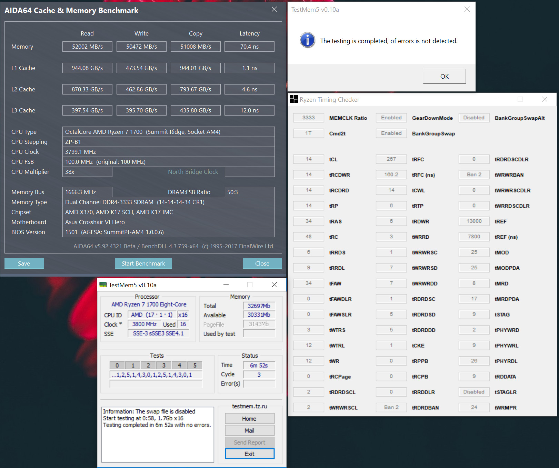Minimize the AIDA64 benchmark window
Image resolution: width=559 pixels, height=468 pixels.
(250, 9)
